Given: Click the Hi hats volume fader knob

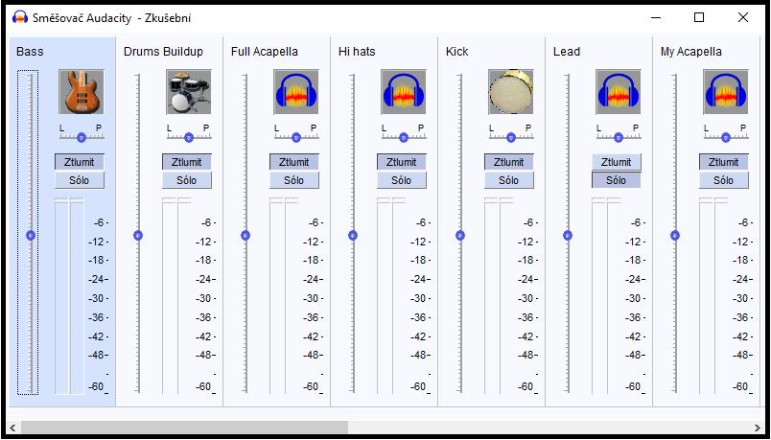Looking at the screenshot, I should pos(353,236).
